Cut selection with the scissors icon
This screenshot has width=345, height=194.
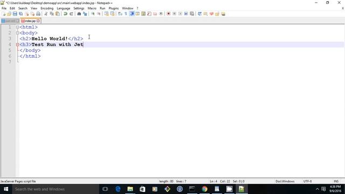(x=46, y=14)
